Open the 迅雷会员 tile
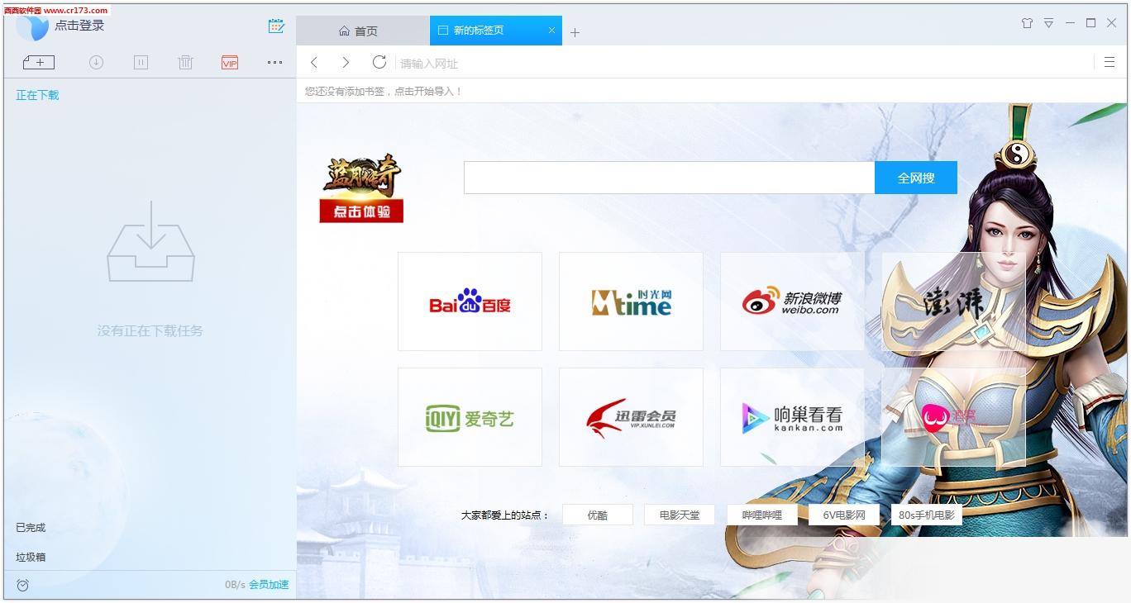The width and height of the screenshot is (1131, 603). pyautogui.click(x=631, y=417)
